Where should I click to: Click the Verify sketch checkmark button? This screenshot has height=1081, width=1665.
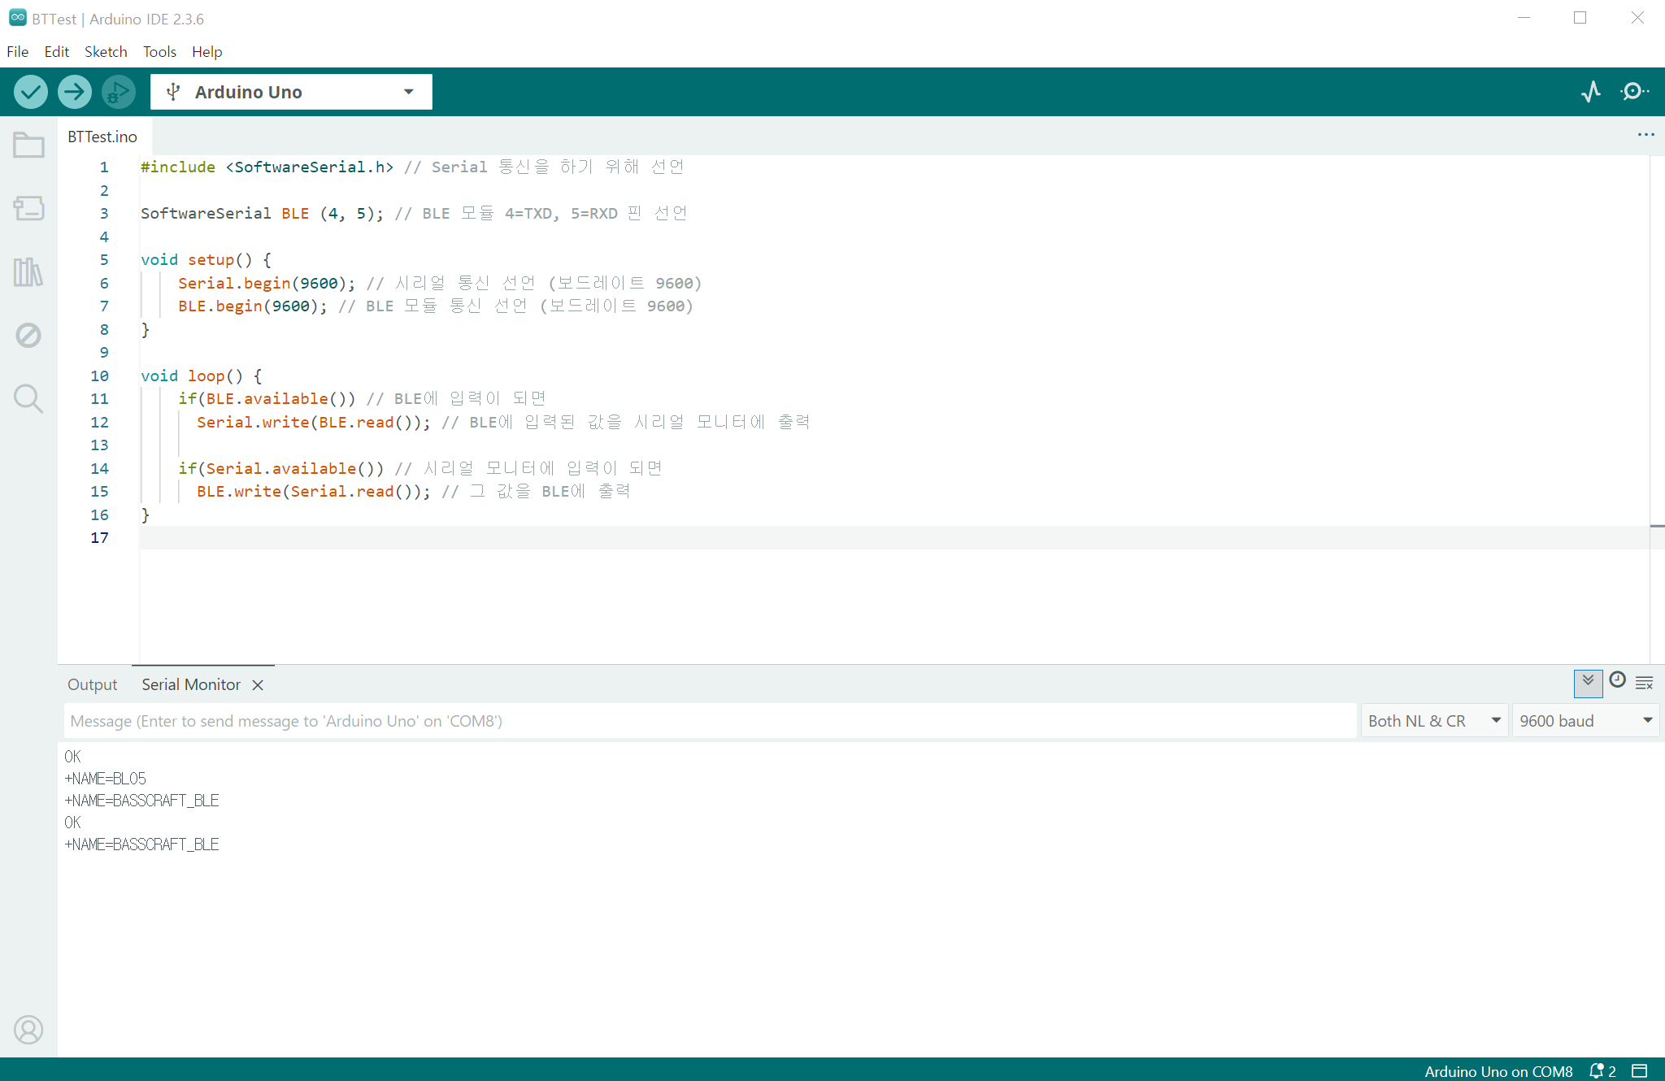[x=31, y=92]
